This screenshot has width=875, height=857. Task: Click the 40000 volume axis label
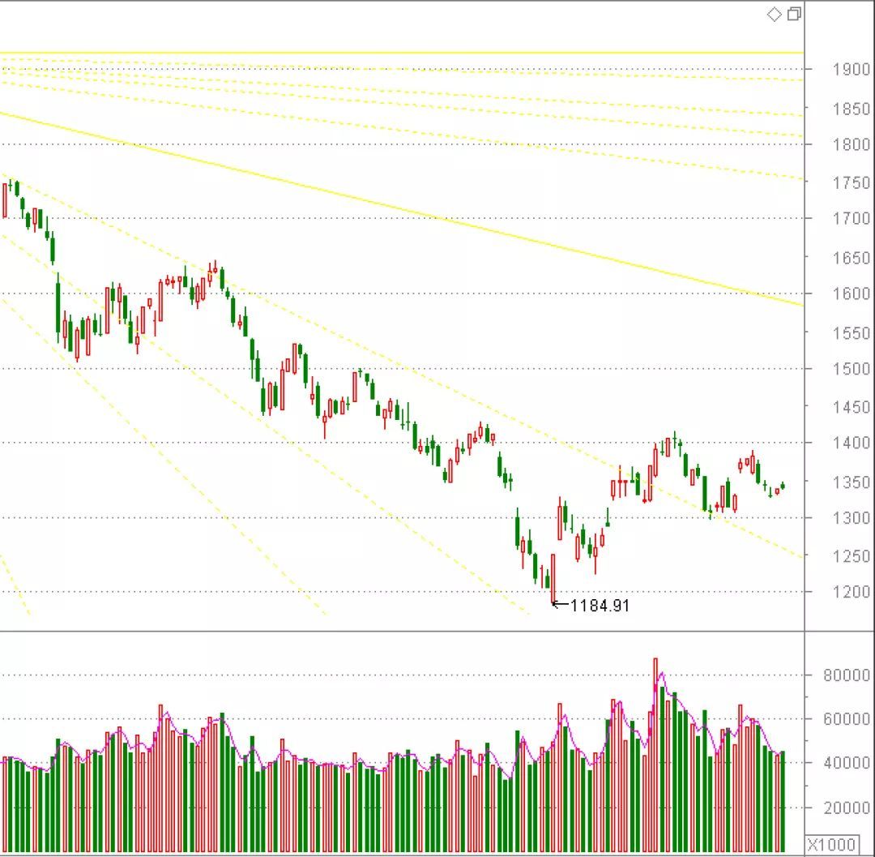point(847,763)
